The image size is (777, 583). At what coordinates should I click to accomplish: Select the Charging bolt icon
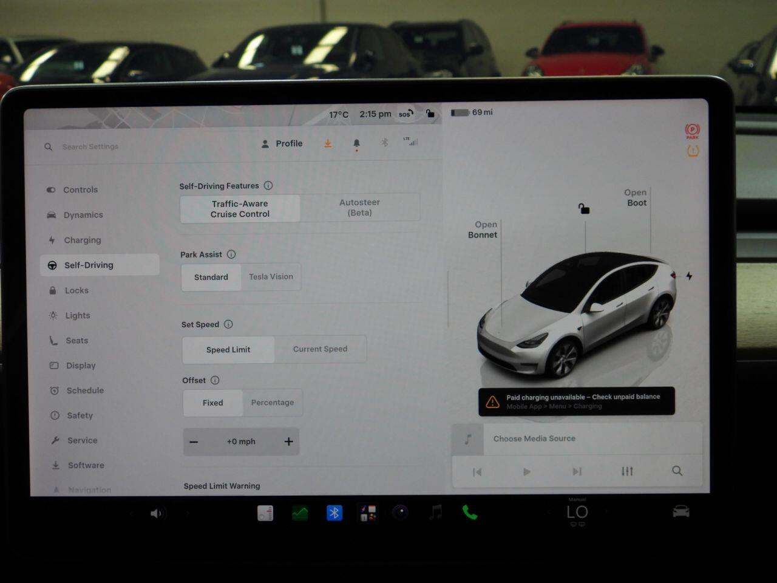(x=52, y=240)
